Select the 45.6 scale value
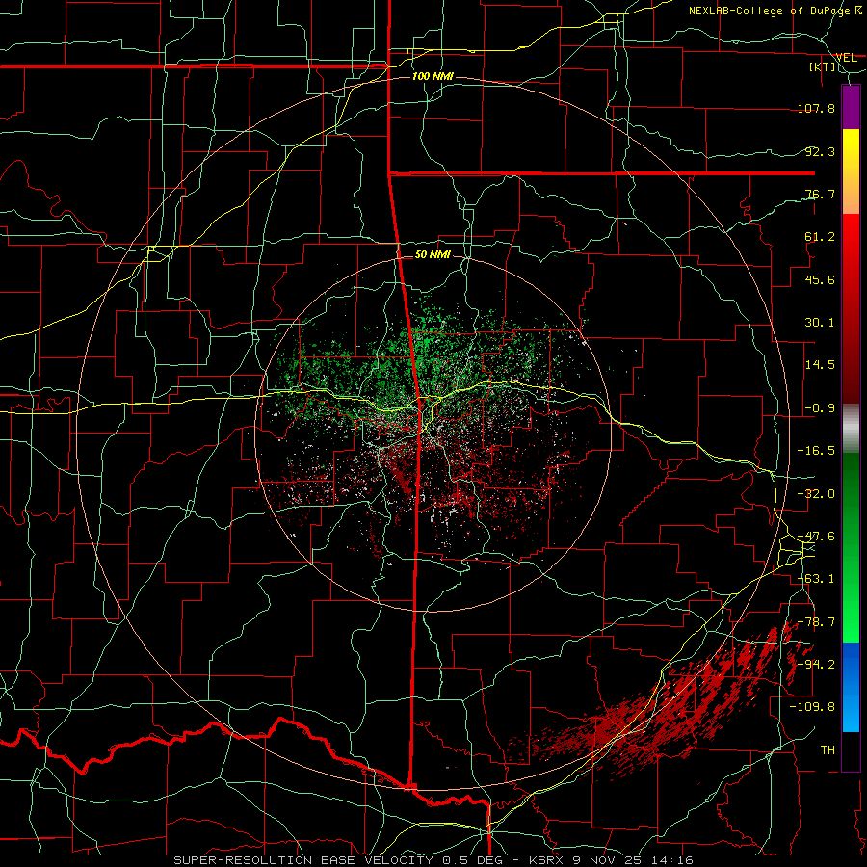 pyautogui.click(x=820, y=279)
